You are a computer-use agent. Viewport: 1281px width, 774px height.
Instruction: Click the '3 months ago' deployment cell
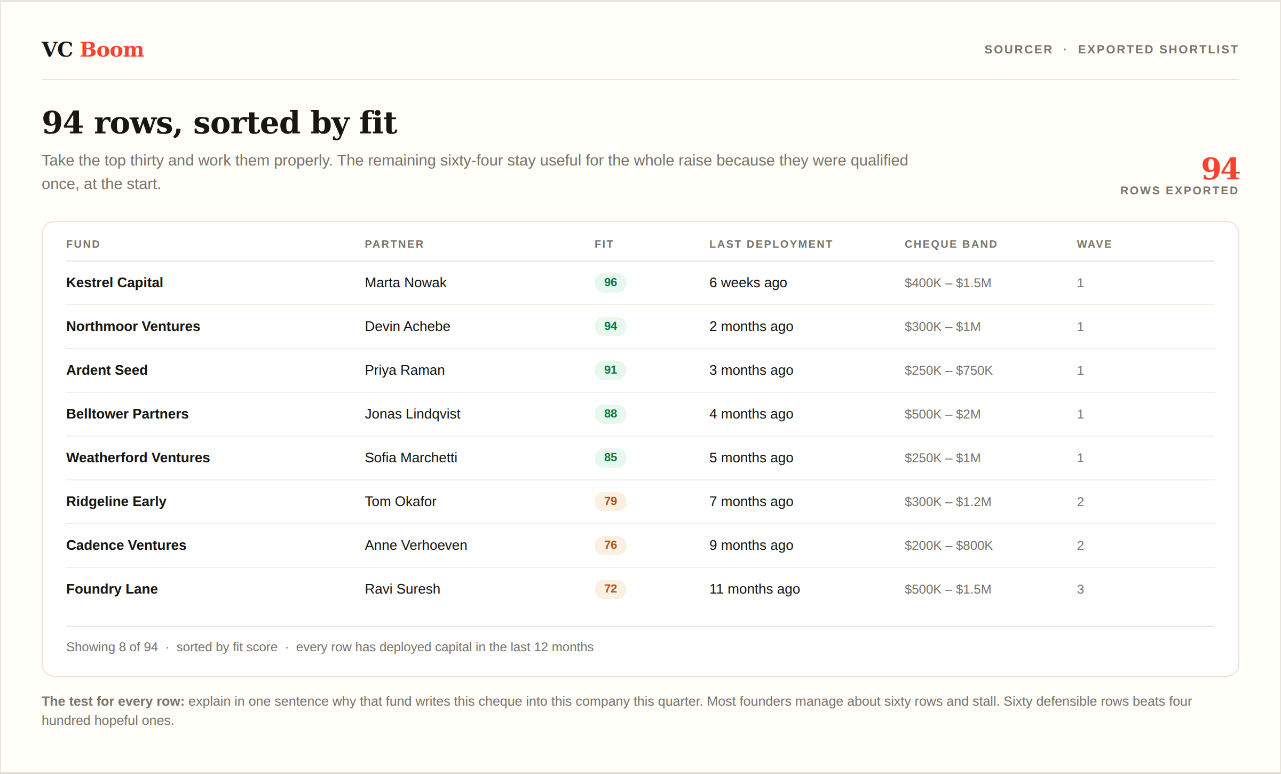(x=751, y=370)
